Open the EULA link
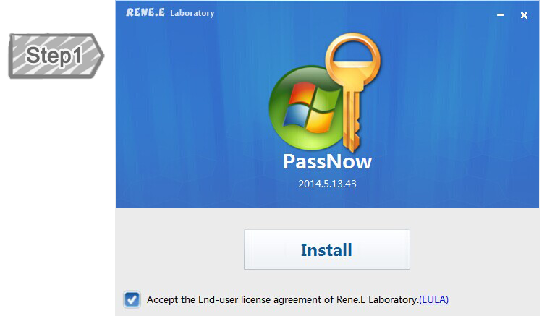 coord(433,299)
